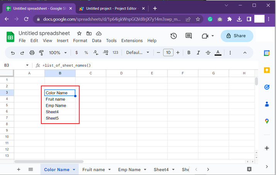
Task: Open Google Tasks in the side panel
Action: (x=267, y=87)
